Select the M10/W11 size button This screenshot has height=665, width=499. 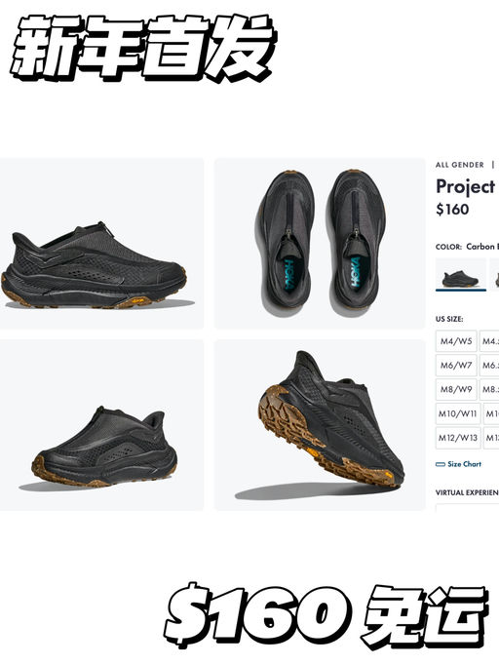point(458,413)
